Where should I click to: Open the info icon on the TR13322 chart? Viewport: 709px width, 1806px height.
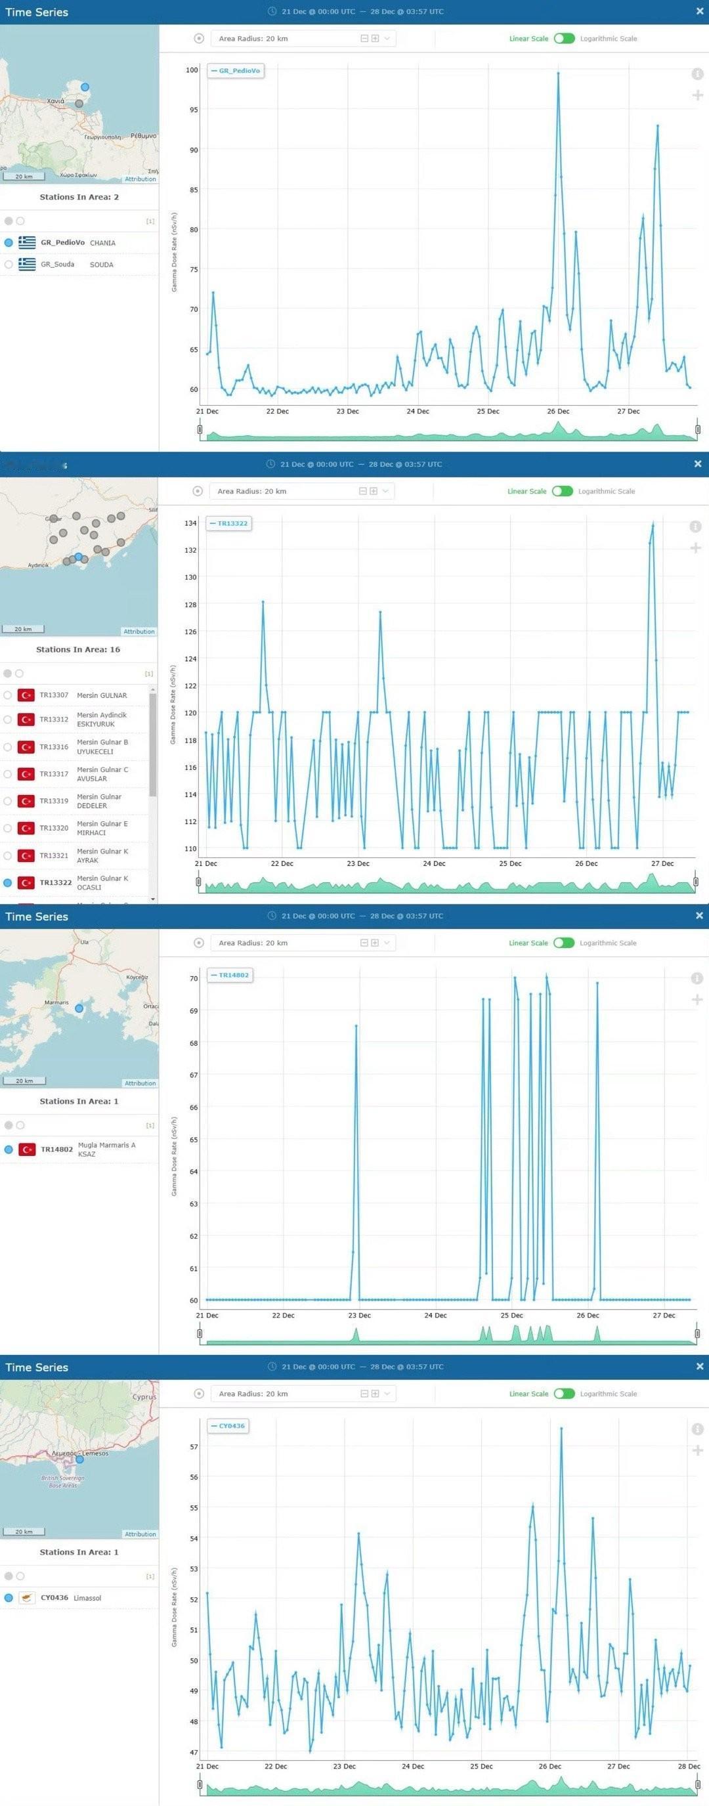coord(696,527)
